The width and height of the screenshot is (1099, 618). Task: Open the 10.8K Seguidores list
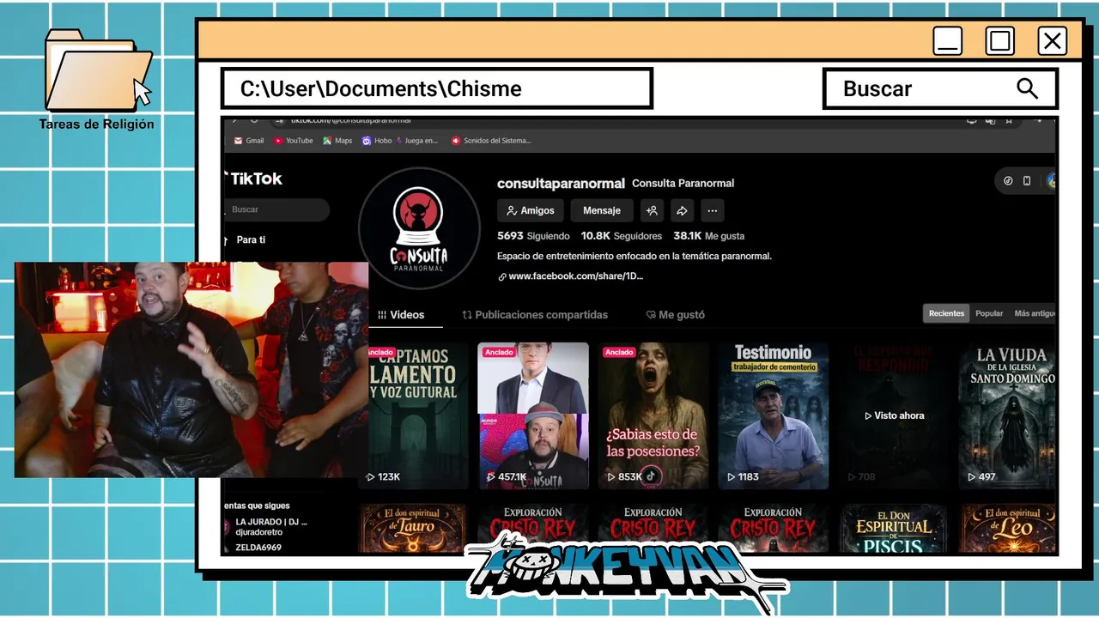click(622, 236)
